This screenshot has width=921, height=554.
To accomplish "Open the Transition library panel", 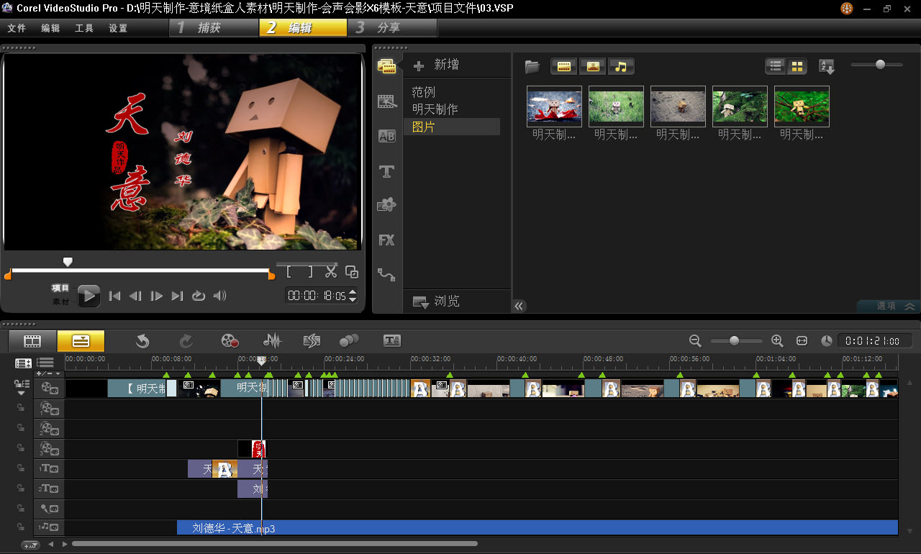I will tap(387, 136).
